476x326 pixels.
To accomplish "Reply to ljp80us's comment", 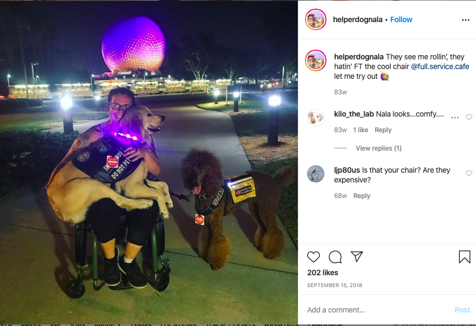I will click(x=362, y=196).
